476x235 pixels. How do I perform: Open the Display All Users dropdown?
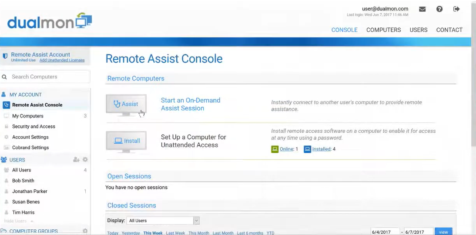[163, 221]
